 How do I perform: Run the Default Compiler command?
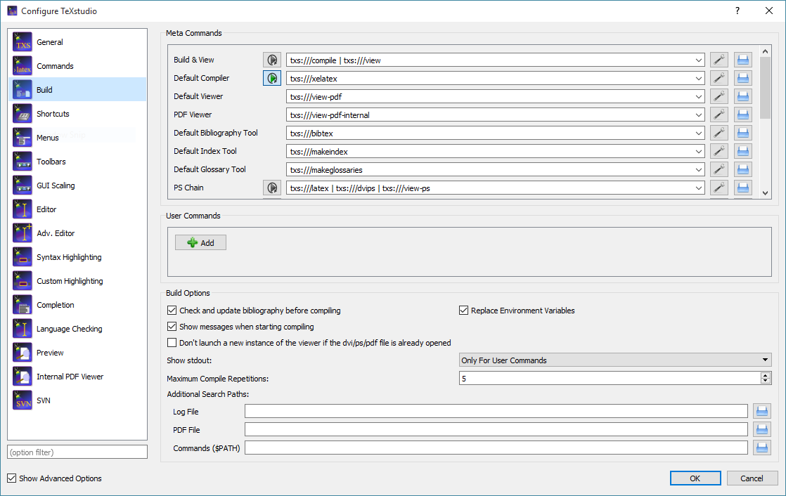(272, 78)
